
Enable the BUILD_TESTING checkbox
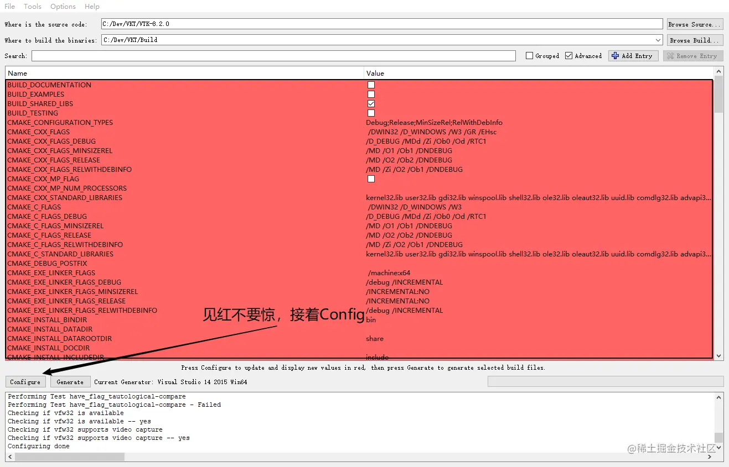(371, 113)
